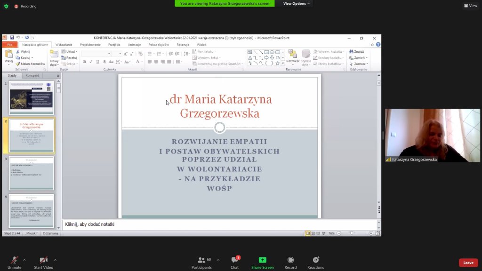
Task: Open the Participants panel
Action: click(201, 263)
